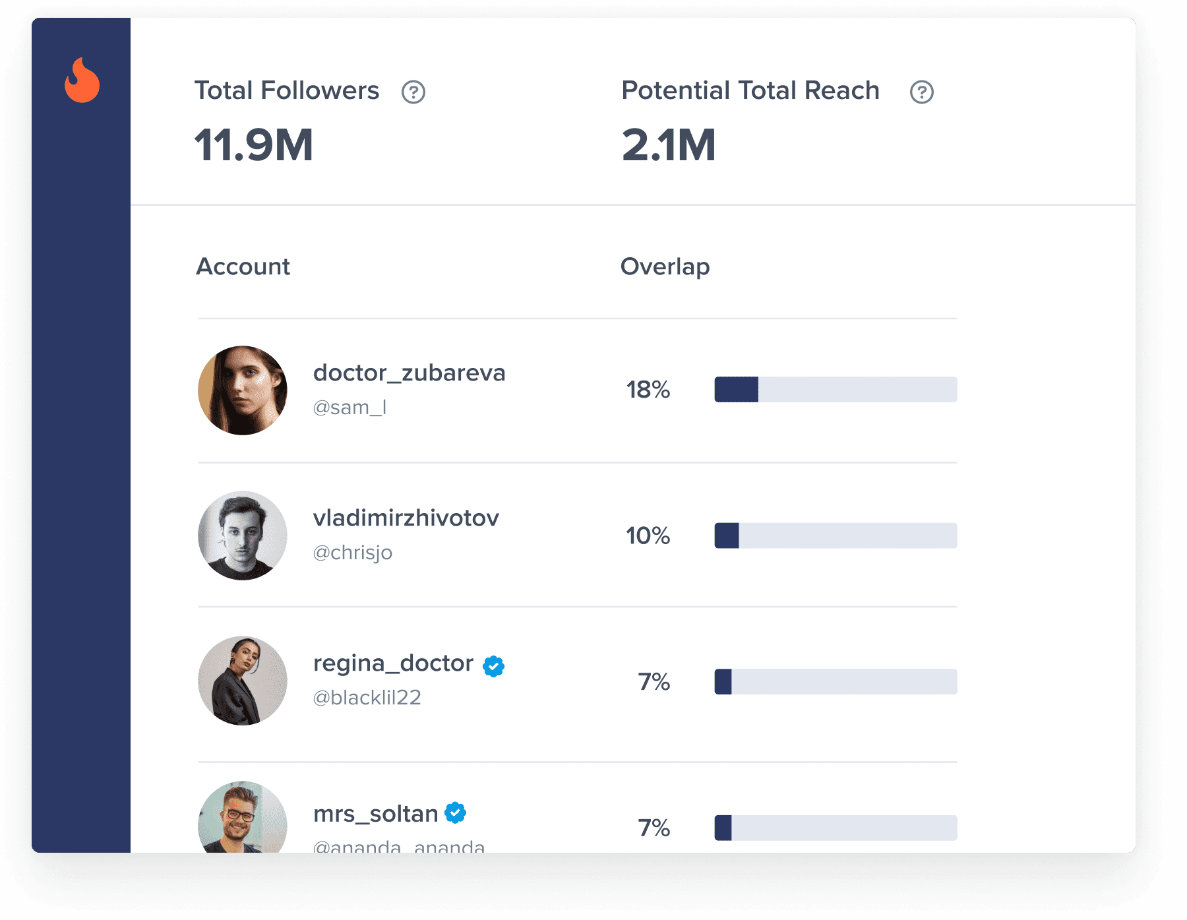Image resolution: width=1187 pixels, height=920 pixels.
Task: Click mrs_soltan's blue verified badge
Action: (455, 813)
